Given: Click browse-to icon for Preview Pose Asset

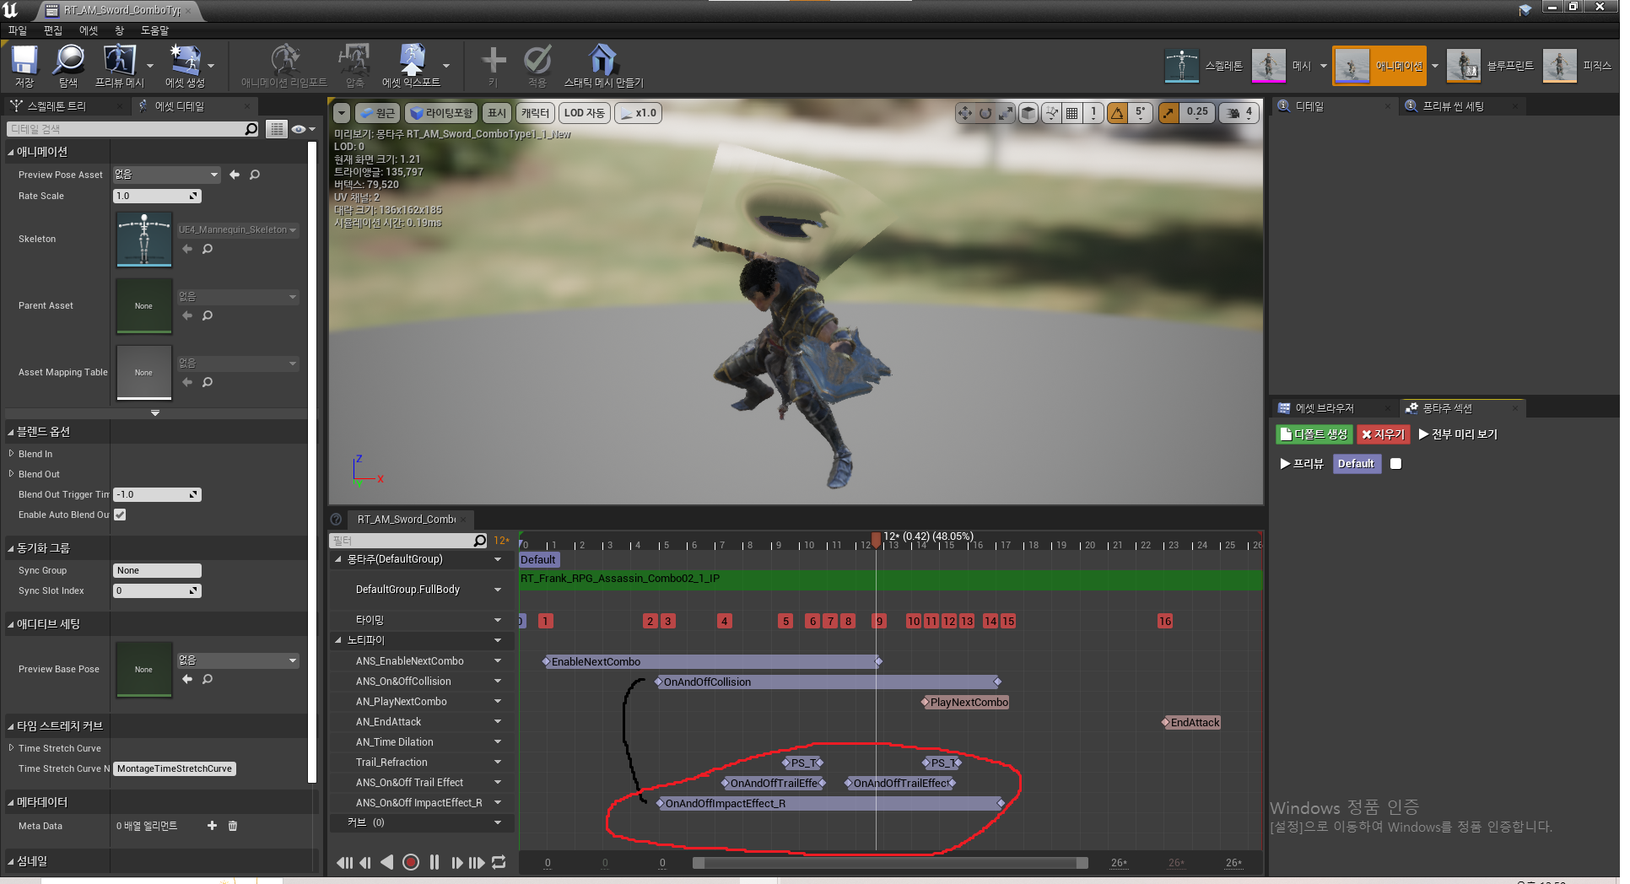Looking at the screenshot, I should (x=255, y=175).
